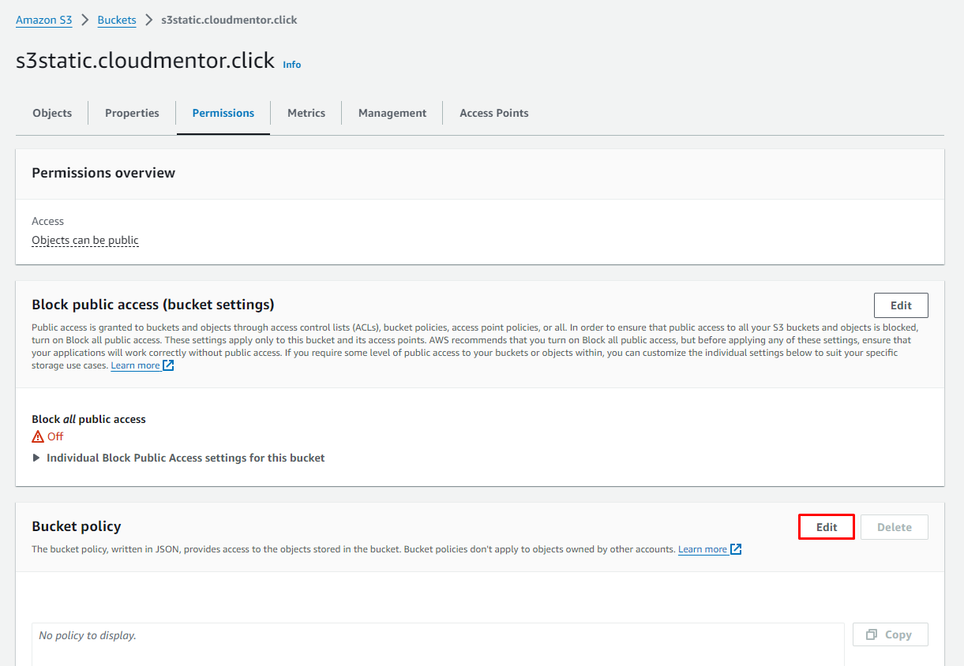This screenshot has height=666, width=964.
Task: Go back to Buckets in the breadcrumb
Action: click(117, 20)
